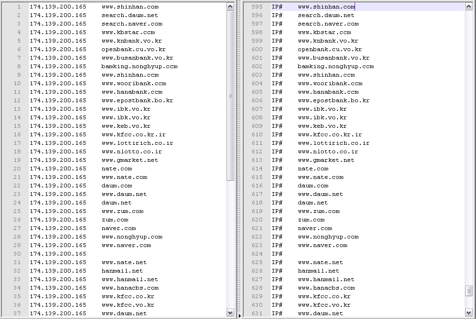Click www.gmarket.net on line 19
The image size is (476, 319).
pos(129,160)
